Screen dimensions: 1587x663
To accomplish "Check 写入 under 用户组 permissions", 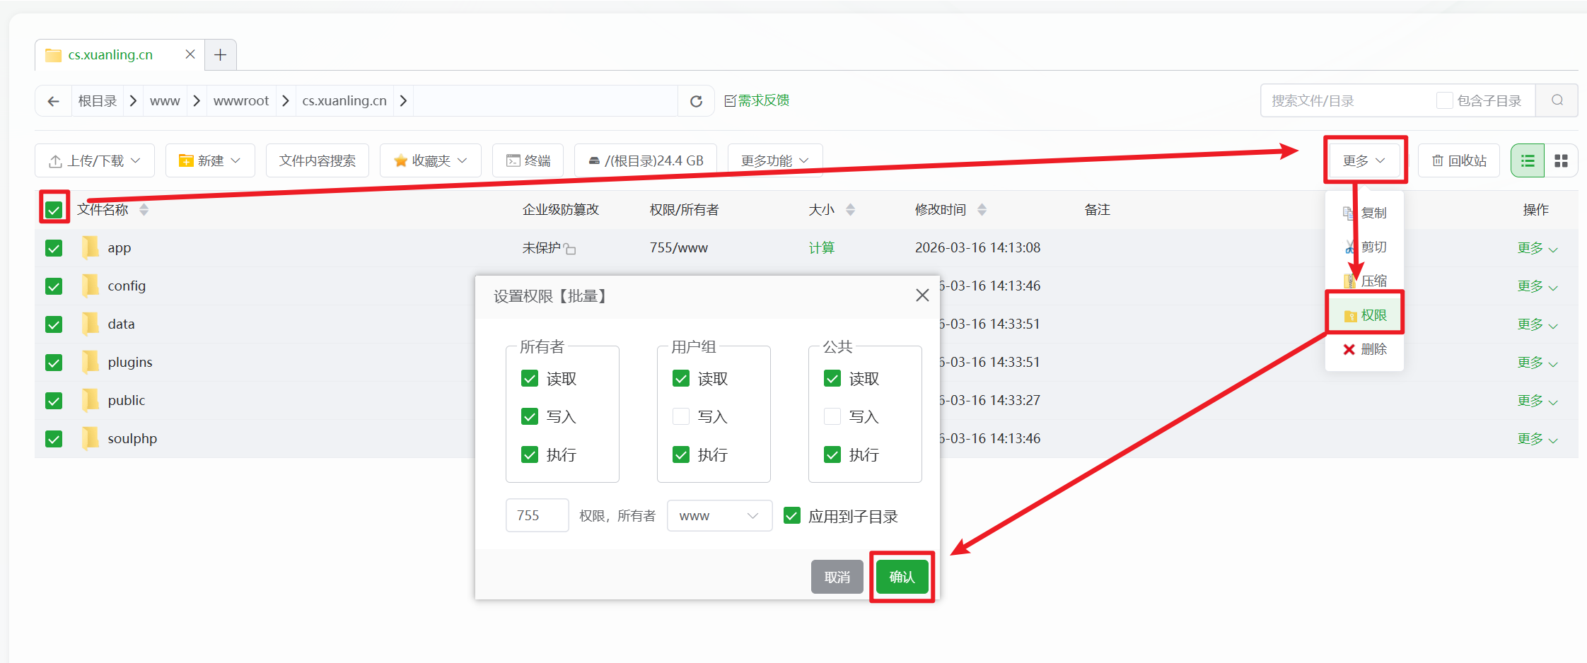I will coord(680,416).
